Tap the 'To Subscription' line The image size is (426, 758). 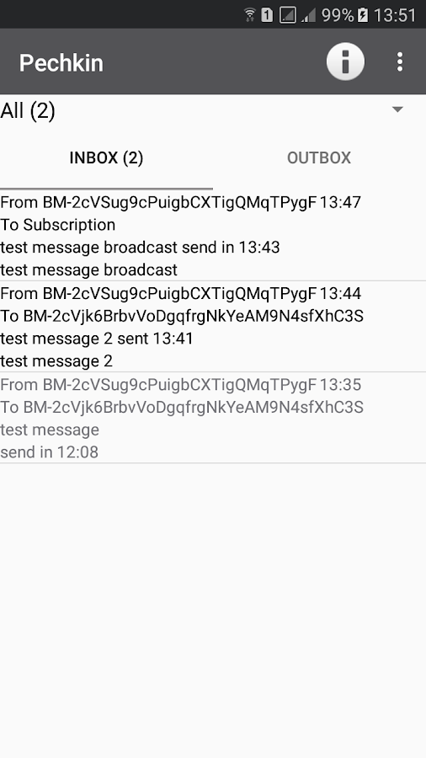point(58,225)
